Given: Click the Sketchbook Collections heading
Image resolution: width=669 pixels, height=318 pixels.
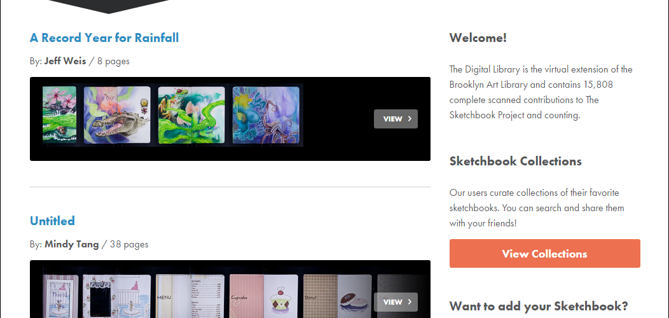Looking at the screenshot, I should click(x=515, y=161).
